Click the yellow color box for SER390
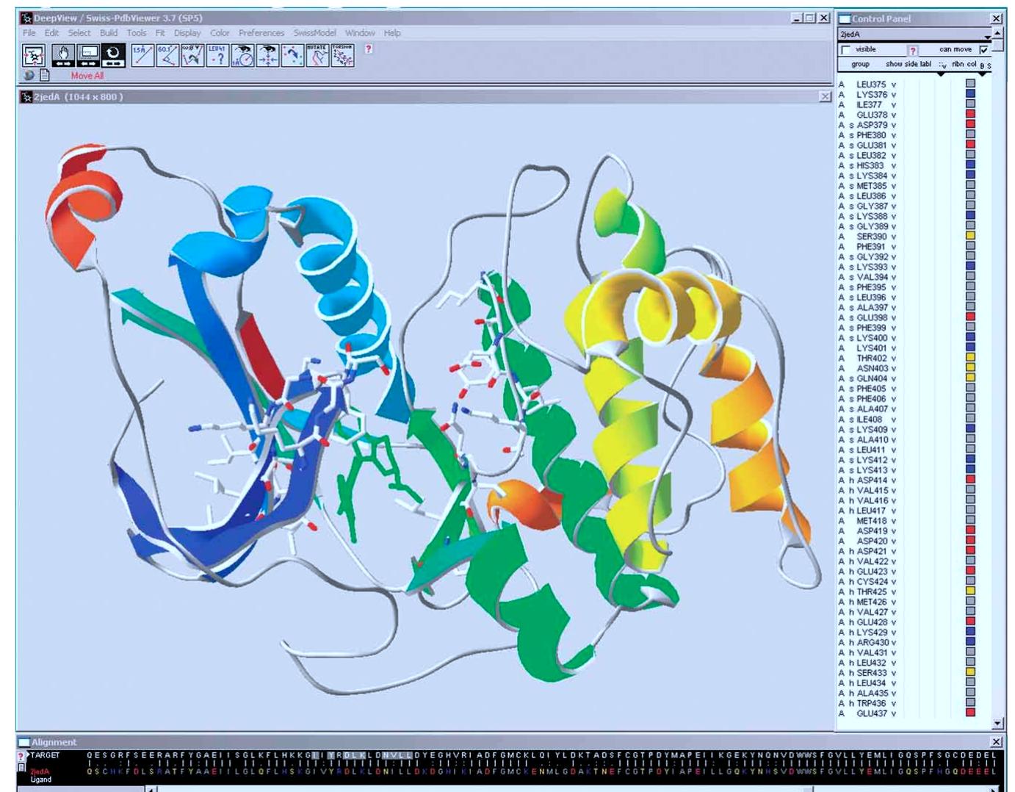The height and width of the screenshot is (792, 1015). coord(970,236)
